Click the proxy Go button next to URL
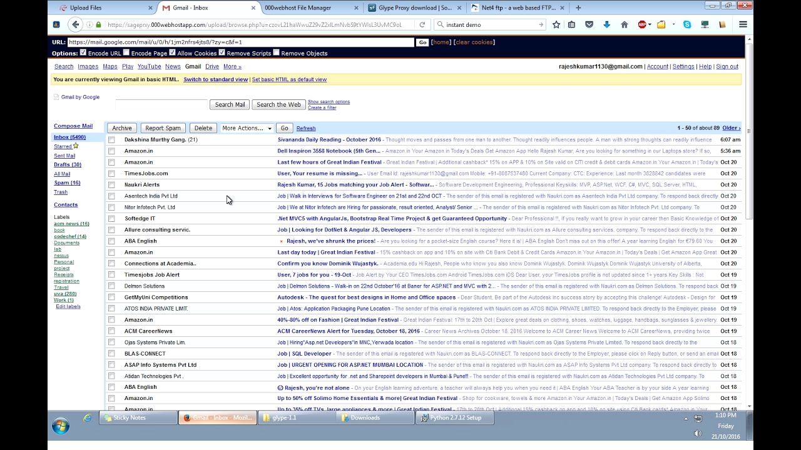Viewport: 801px width, 450px height. pos(422,42)
